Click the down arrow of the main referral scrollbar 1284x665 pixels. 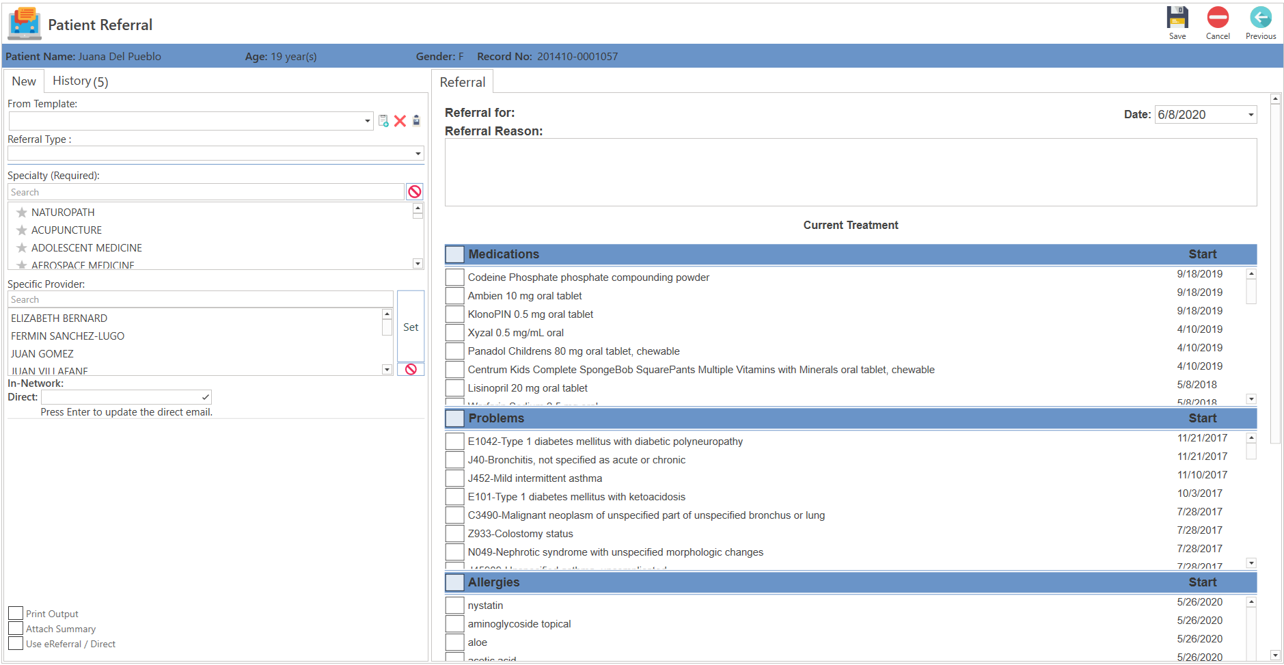tap(1275, 655)
